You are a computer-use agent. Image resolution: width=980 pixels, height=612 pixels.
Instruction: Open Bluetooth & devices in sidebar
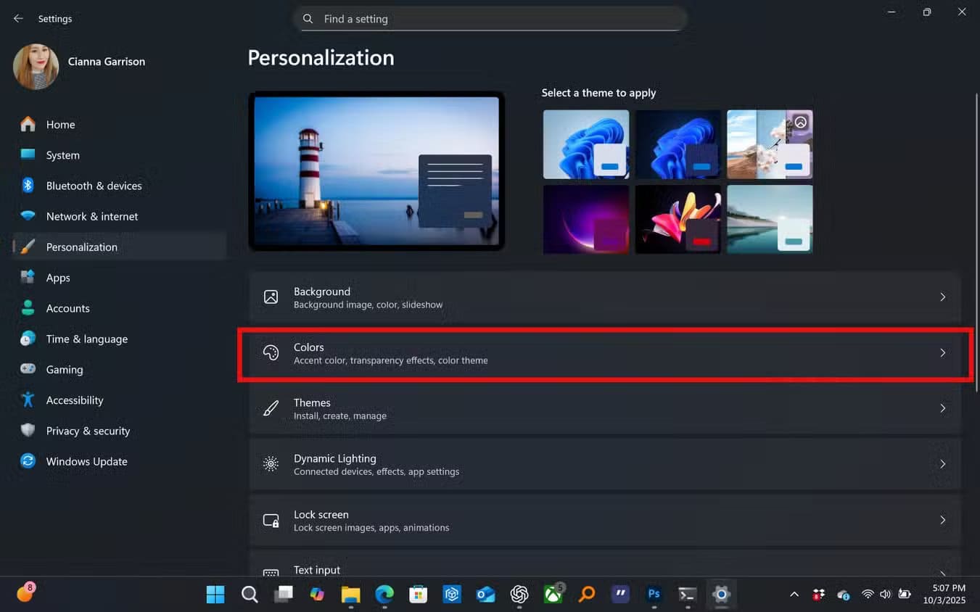click(94, 186)
